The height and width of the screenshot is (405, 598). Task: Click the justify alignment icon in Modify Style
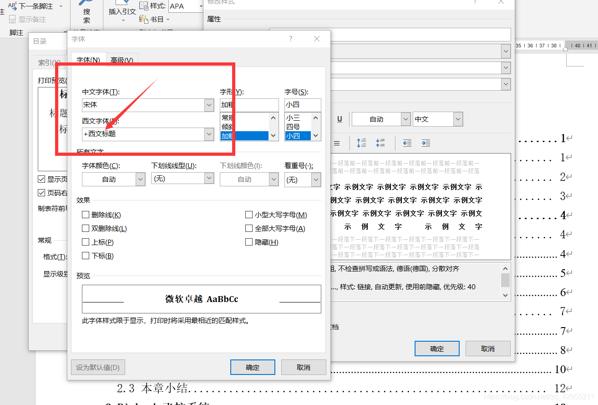(x=337, y=143)
